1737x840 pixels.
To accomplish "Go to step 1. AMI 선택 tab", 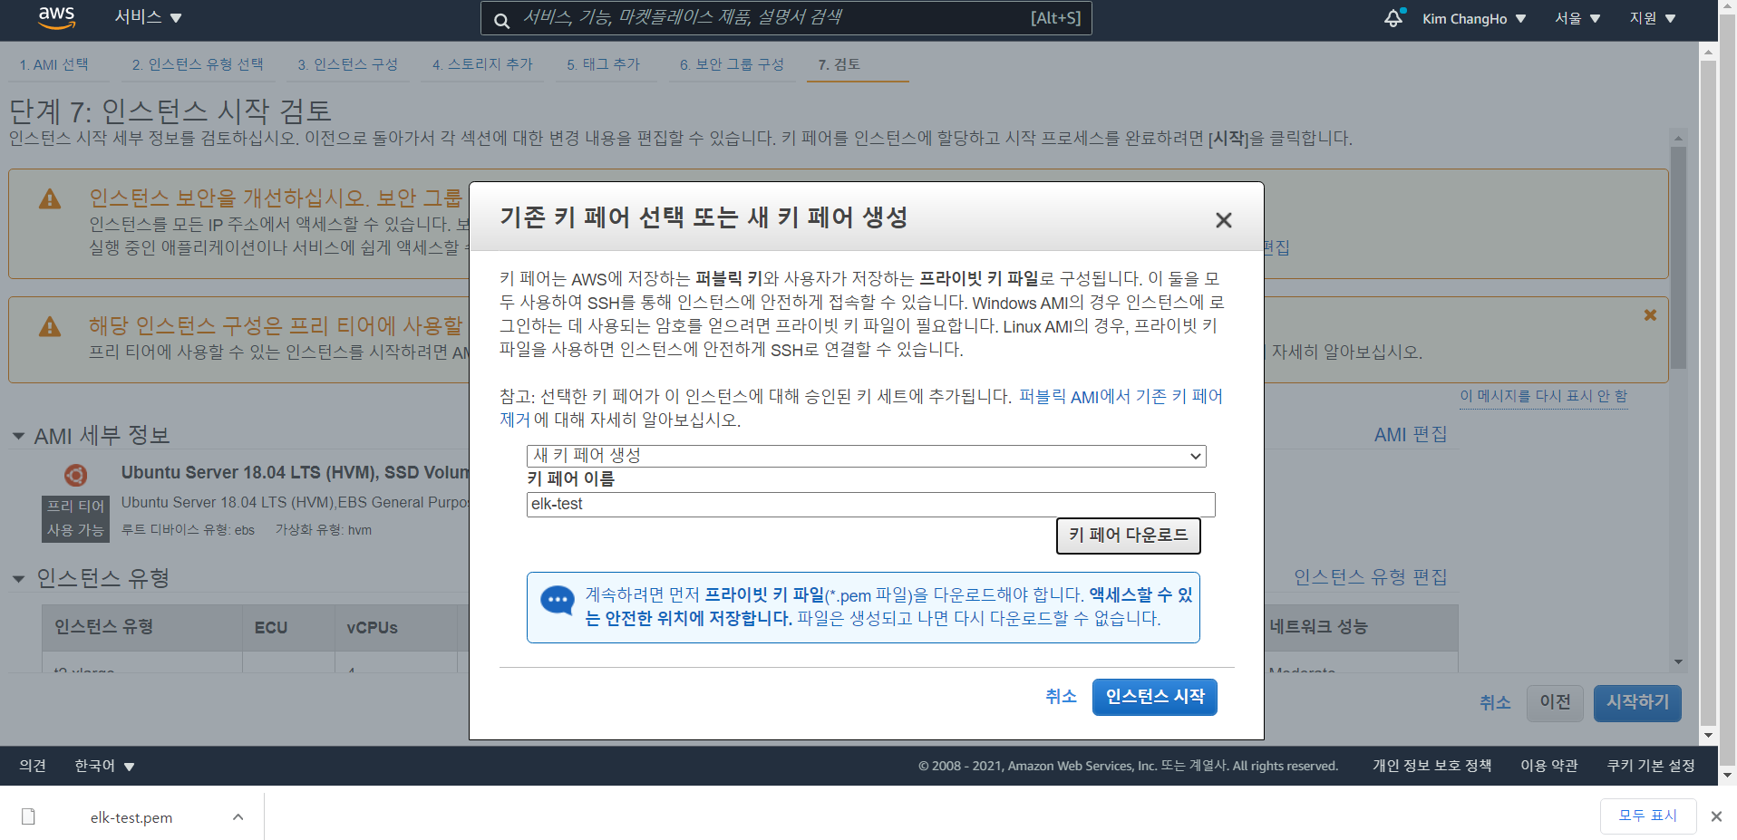I will 54,64.
